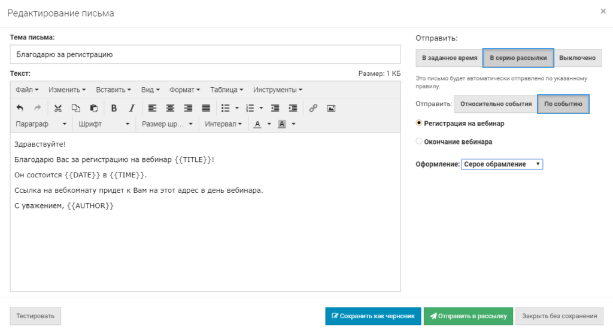Screen dimensions: 613x335
Task: Click the paste clipboard icon
Action: (x=94, y=108)
